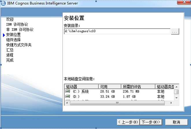Click the 所需的评估 column header
This screenshot has height=129, width=191.
pyautogui.click(x=138, y=87)
